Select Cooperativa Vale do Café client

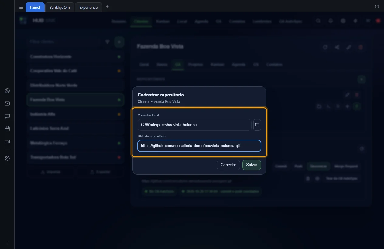click(x=75, y=71)
